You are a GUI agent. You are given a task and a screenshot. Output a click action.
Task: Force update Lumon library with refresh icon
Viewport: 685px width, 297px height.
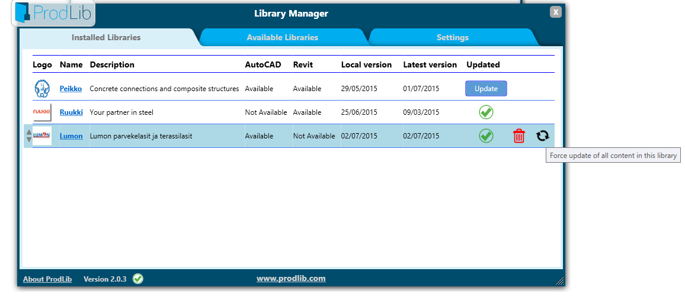[543, 136]
